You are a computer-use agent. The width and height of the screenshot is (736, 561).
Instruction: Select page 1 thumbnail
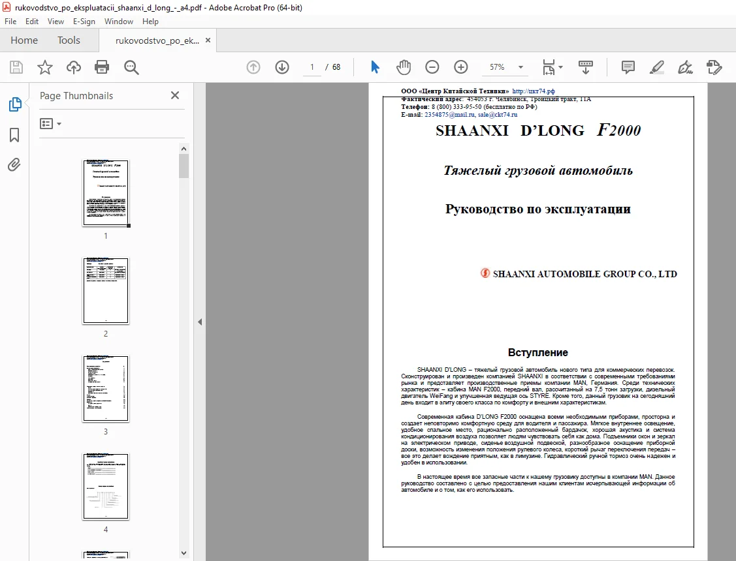pos(106,192)
